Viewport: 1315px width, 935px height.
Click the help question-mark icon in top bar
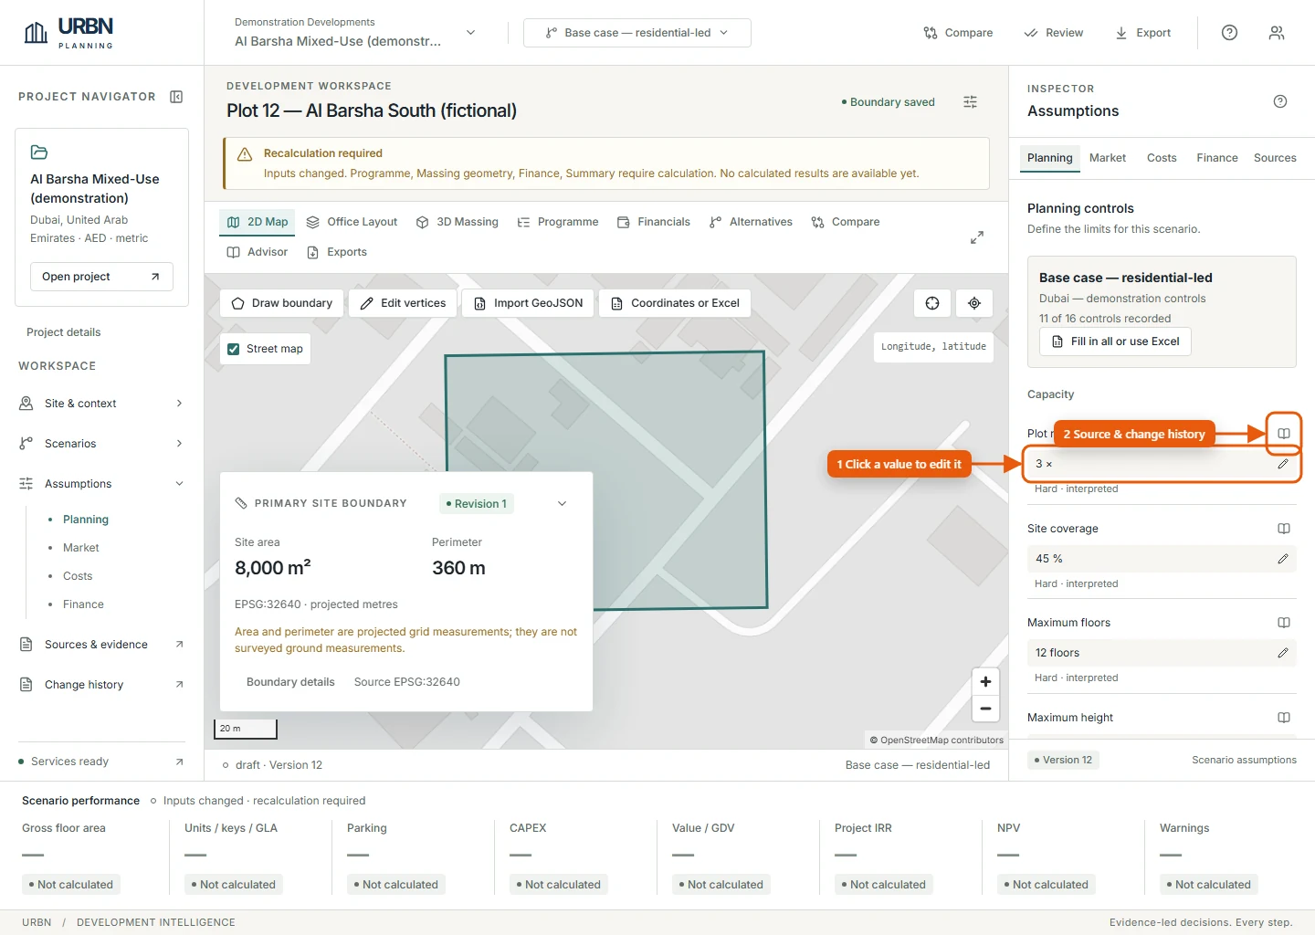click(x=1230, y=33)
